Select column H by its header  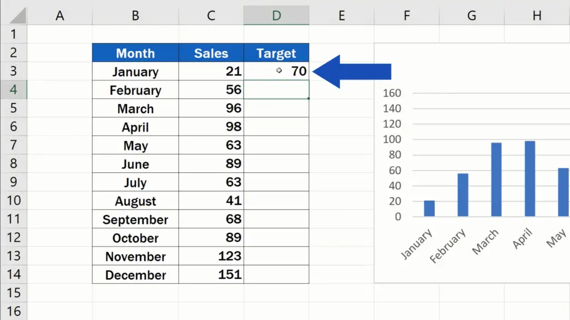pyautogui.click(x=535, y=16)
